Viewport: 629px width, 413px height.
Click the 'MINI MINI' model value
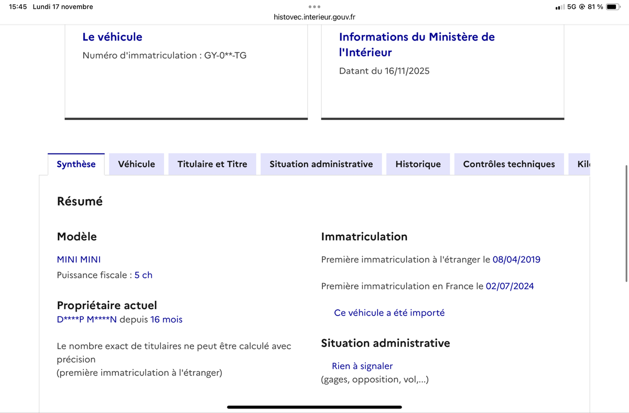79,259
